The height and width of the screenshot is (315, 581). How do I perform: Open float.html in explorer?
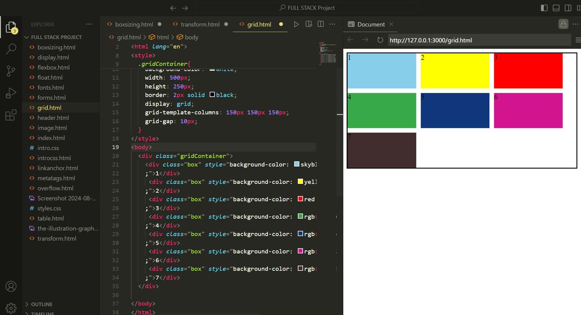click(x=50, y=77)
